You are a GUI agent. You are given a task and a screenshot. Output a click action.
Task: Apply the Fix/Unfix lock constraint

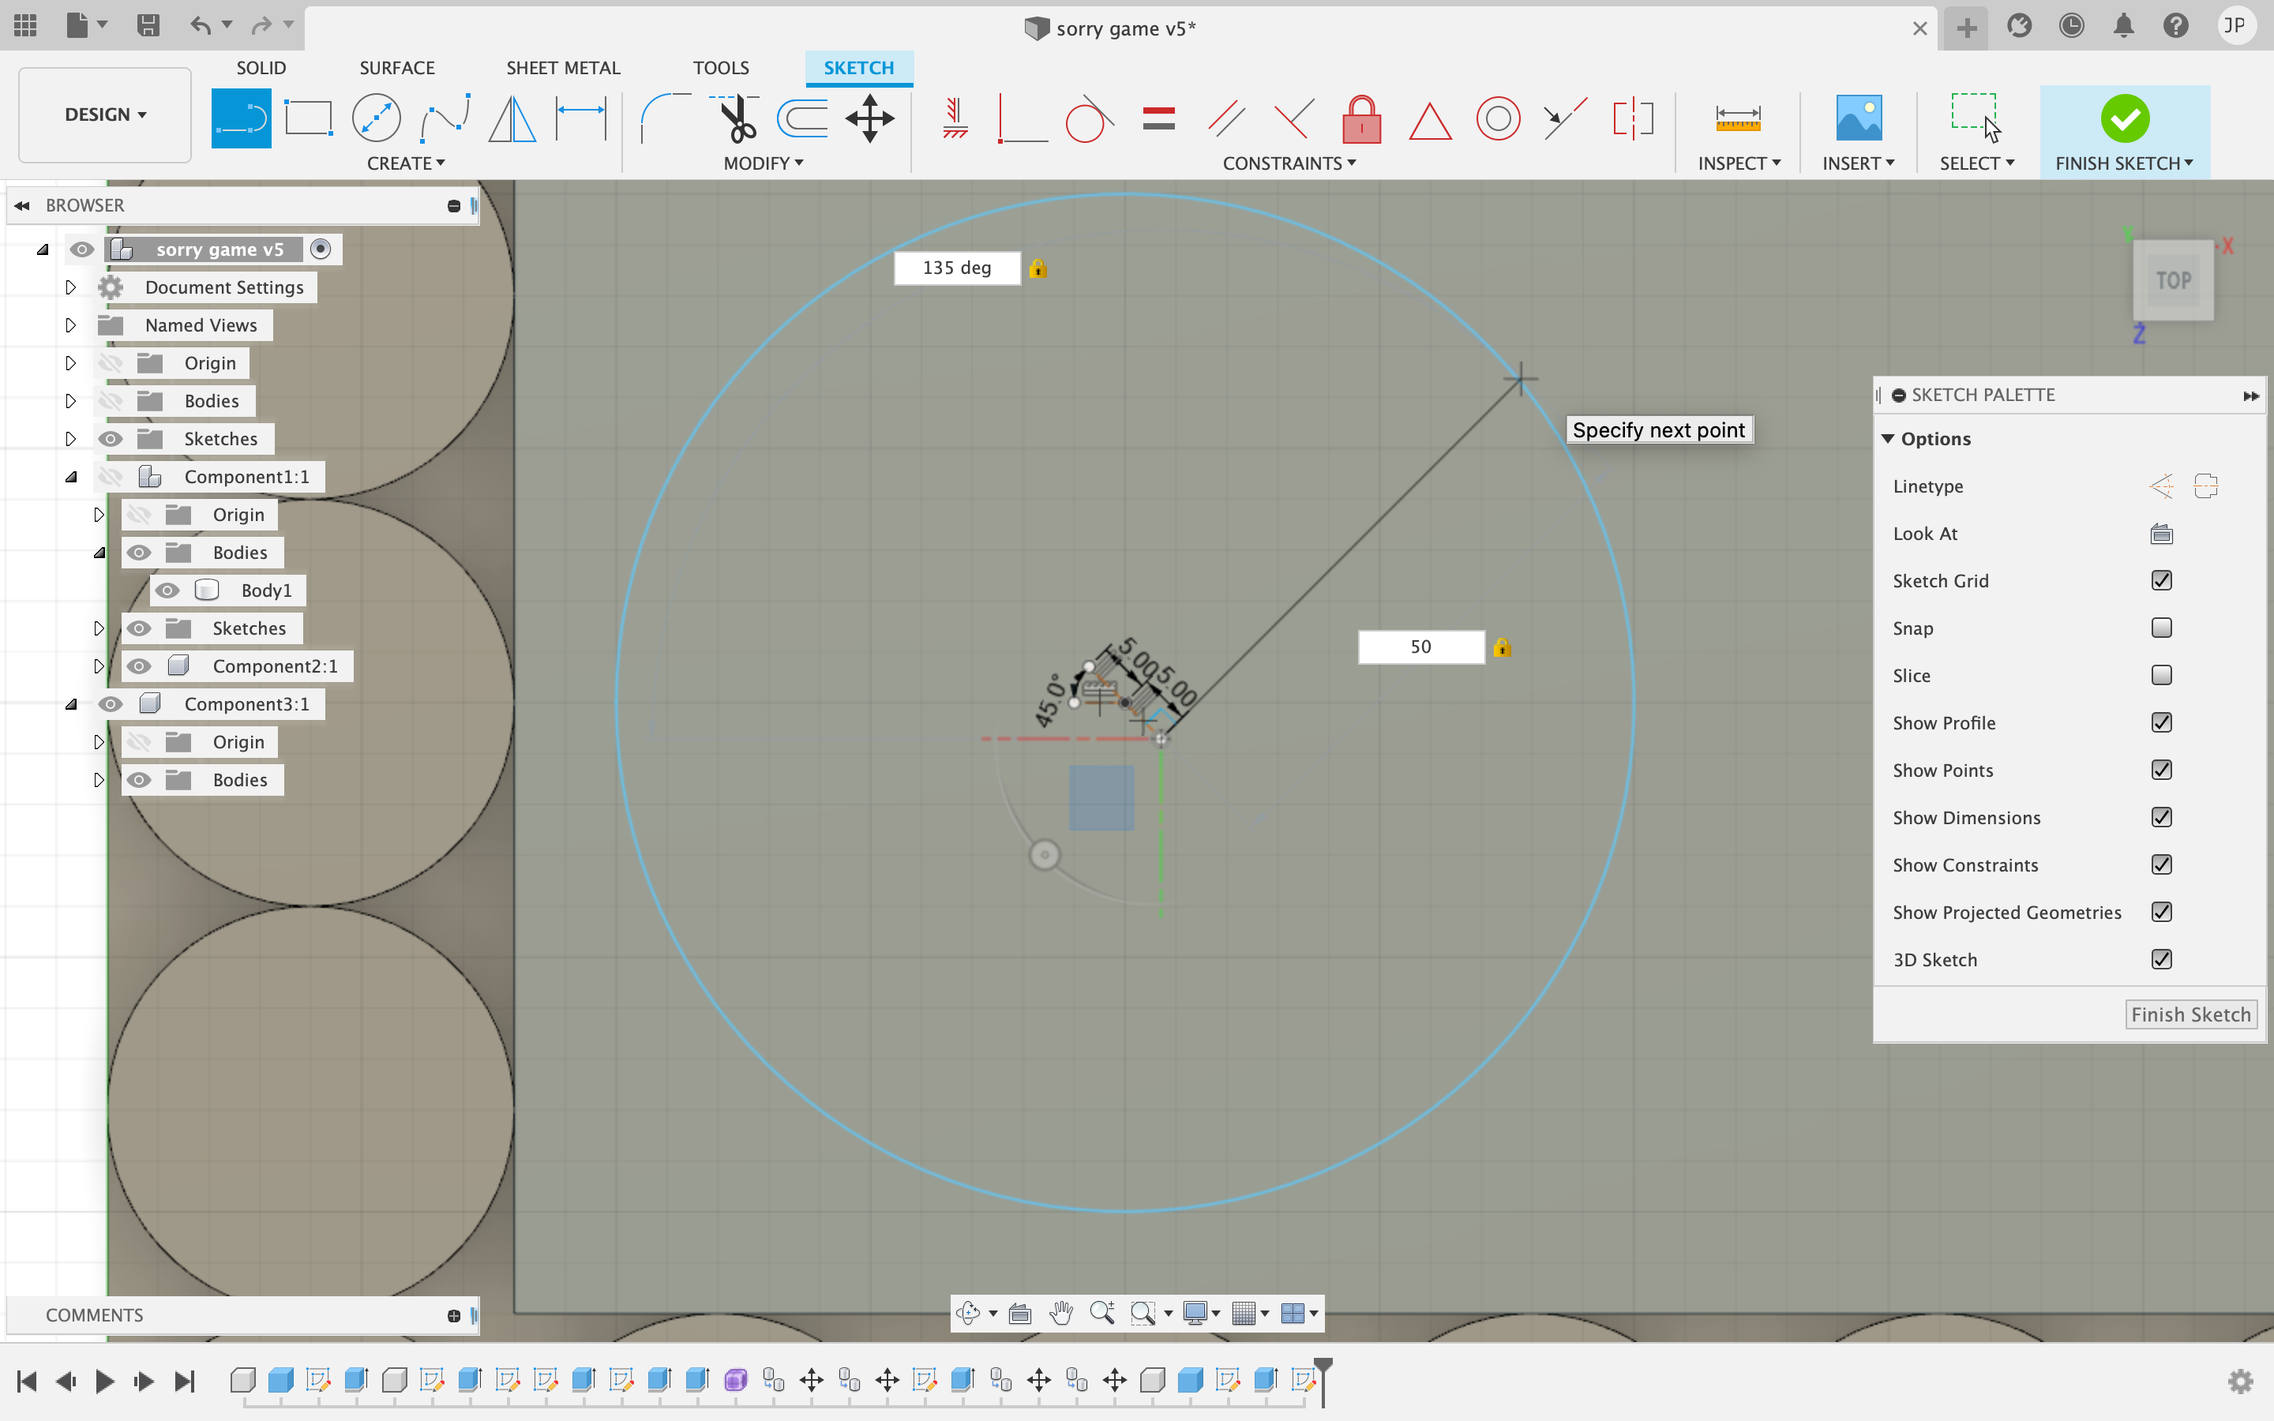[1361, 118]
